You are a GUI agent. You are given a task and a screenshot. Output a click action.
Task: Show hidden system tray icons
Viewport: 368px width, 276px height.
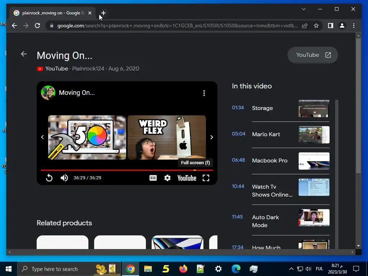pyautogui.click(x=291, y=269)
